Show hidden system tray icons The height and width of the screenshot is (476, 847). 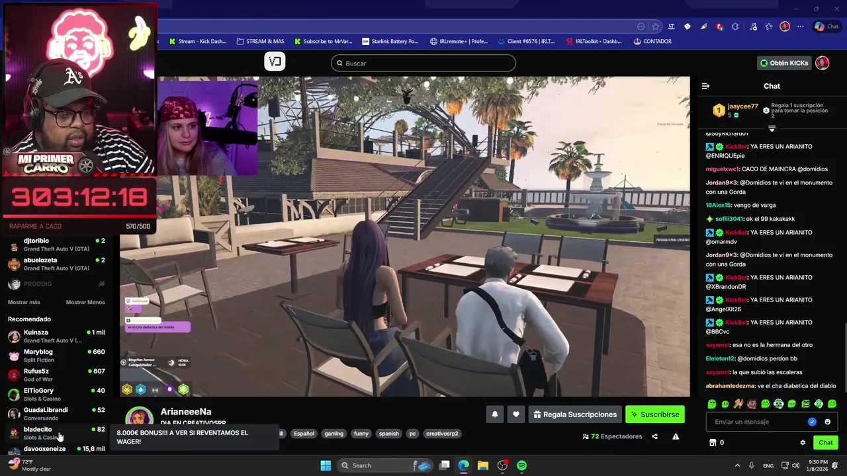(x=737, y=465)
